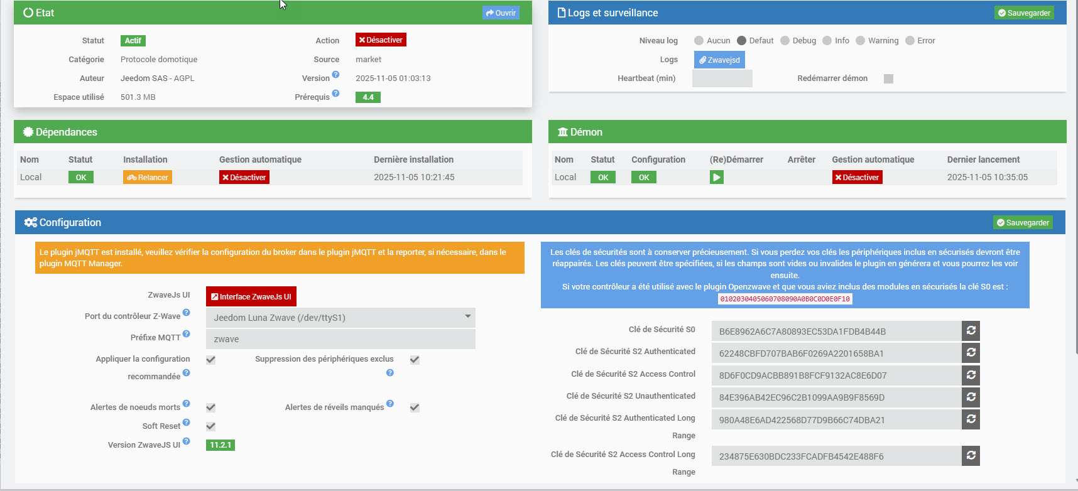Toggle Appliquer la configuration recommandée checkbox
Viewport: 1078px width, 491px height.
[x=211, y=360]
